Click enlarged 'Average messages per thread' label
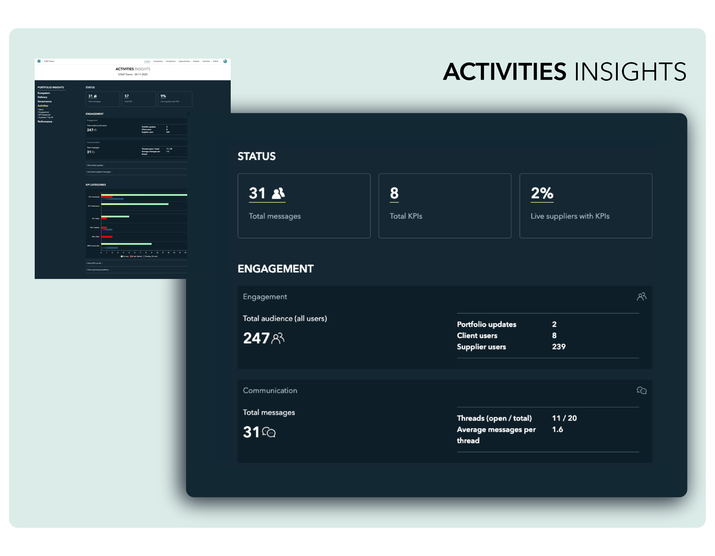 496,435
